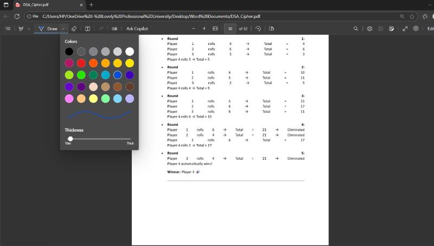This screenshot has width=434, height=246.
Task: Pick the magenta swatch left of red
Action: point(69,63)
